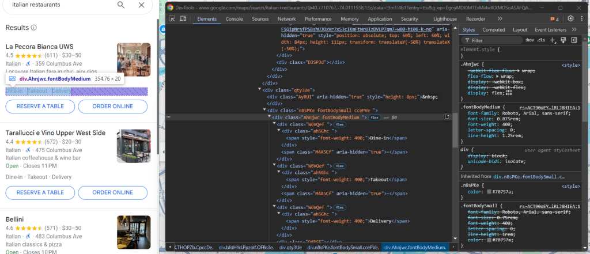Collapse the div class qty3Ue node
The width and height of the screenshot is (590, 254).
click(x=260, y=89)
